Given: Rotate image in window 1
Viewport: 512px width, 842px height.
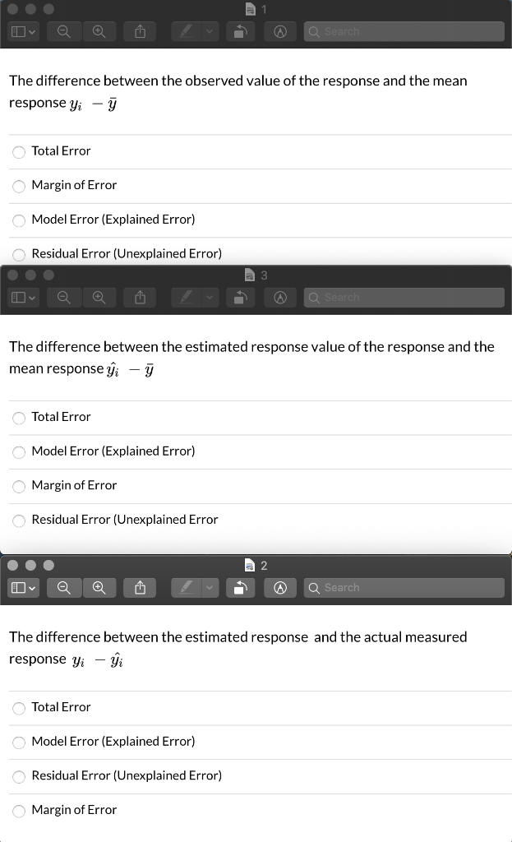Looking at the screenshot, I should 241,32.
